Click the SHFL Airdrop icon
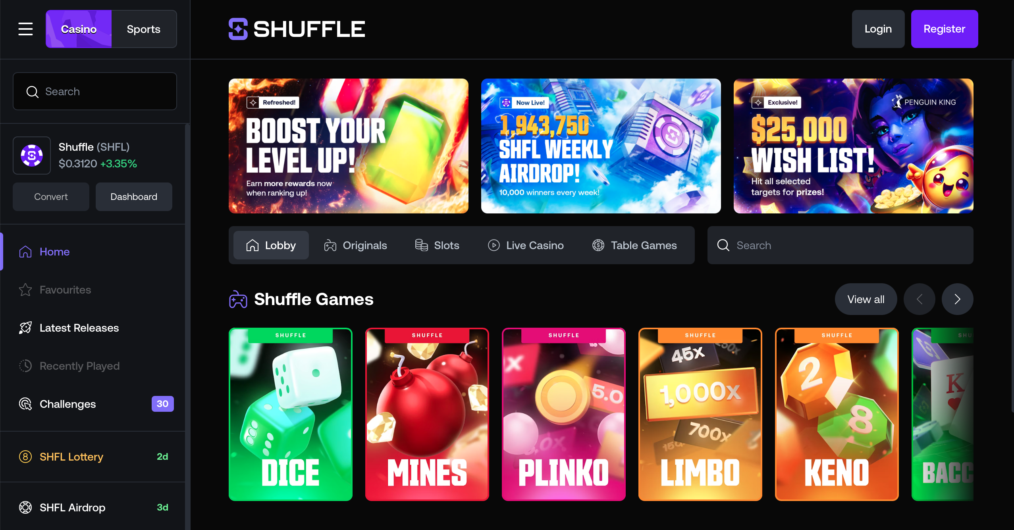Viewport: 1014px width, 530px height. pyautogui.click(x=25, y=507)
